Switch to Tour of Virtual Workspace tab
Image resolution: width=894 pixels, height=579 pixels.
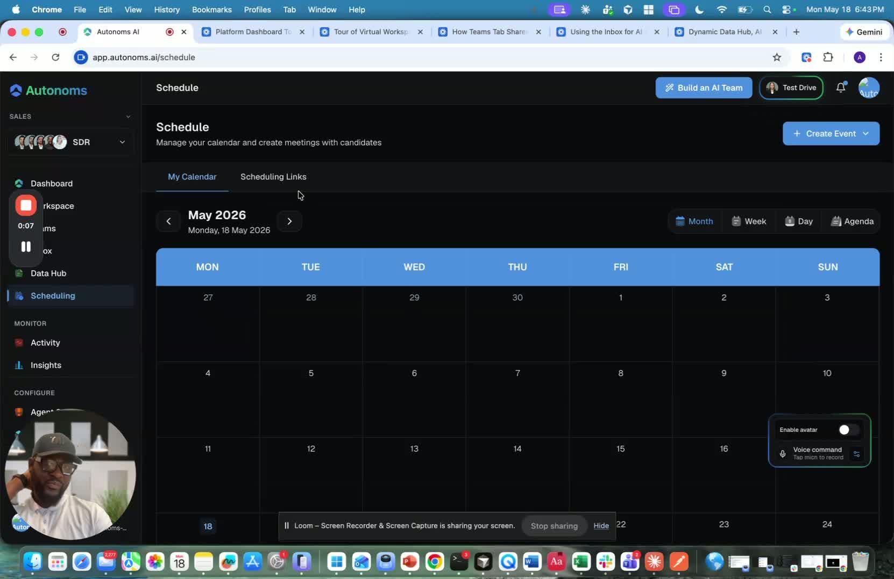coord(371,32)
